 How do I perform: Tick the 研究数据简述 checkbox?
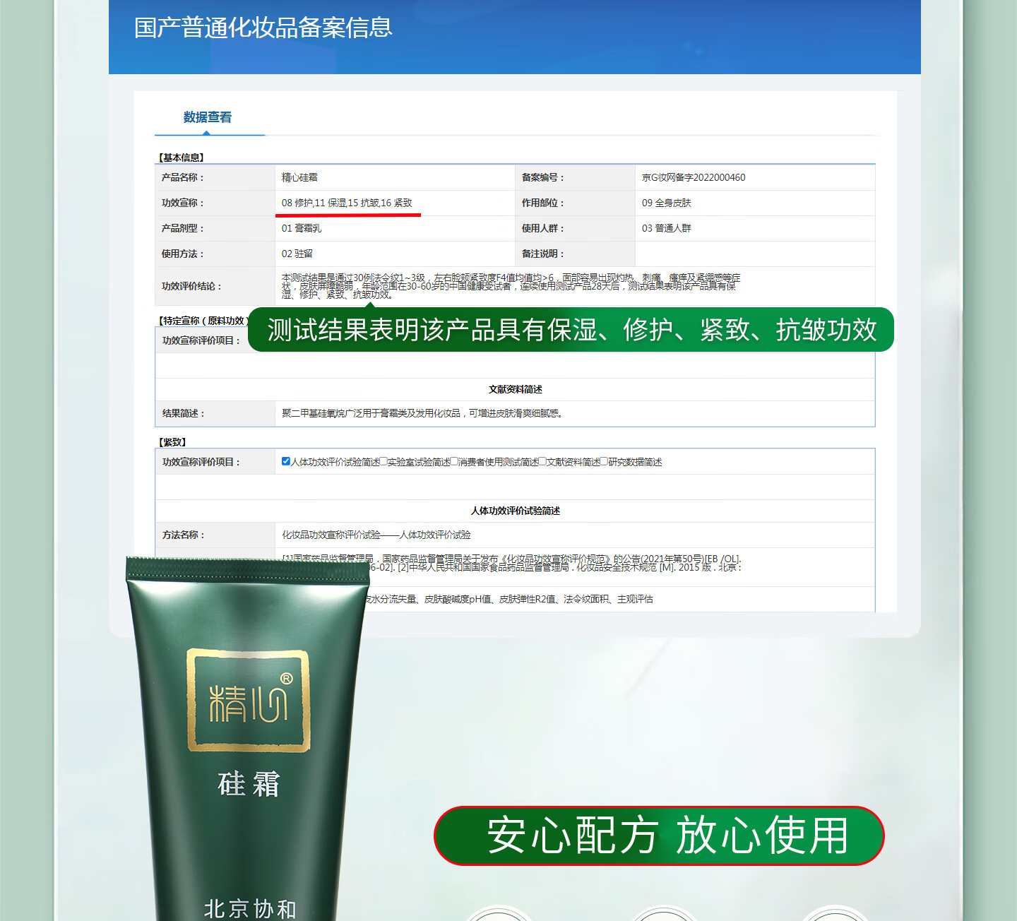(604, 462)
